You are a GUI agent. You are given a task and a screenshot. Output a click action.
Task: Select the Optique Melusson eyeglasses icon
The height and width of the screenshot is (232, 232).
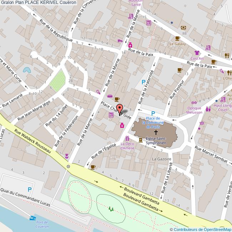point(194,102)
